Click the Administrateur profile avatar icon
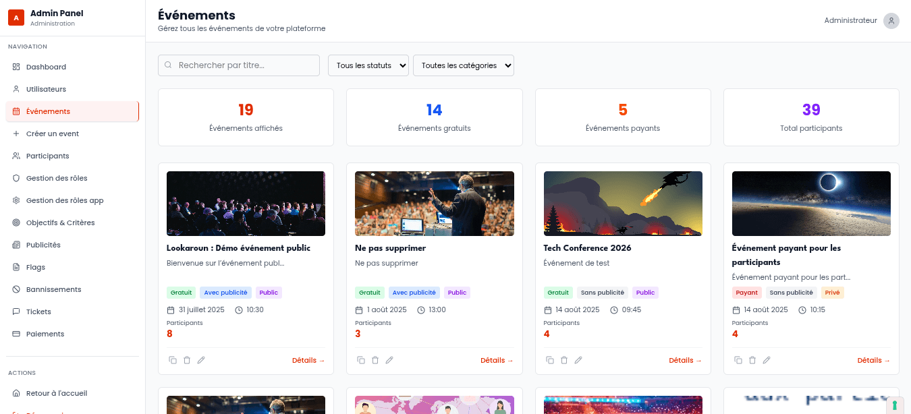 (891, 21)
